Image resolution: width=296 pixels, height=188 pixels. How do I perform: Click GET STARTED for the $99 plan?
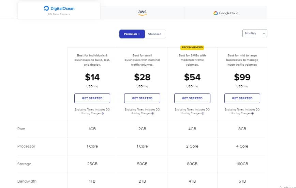point(242,98)
